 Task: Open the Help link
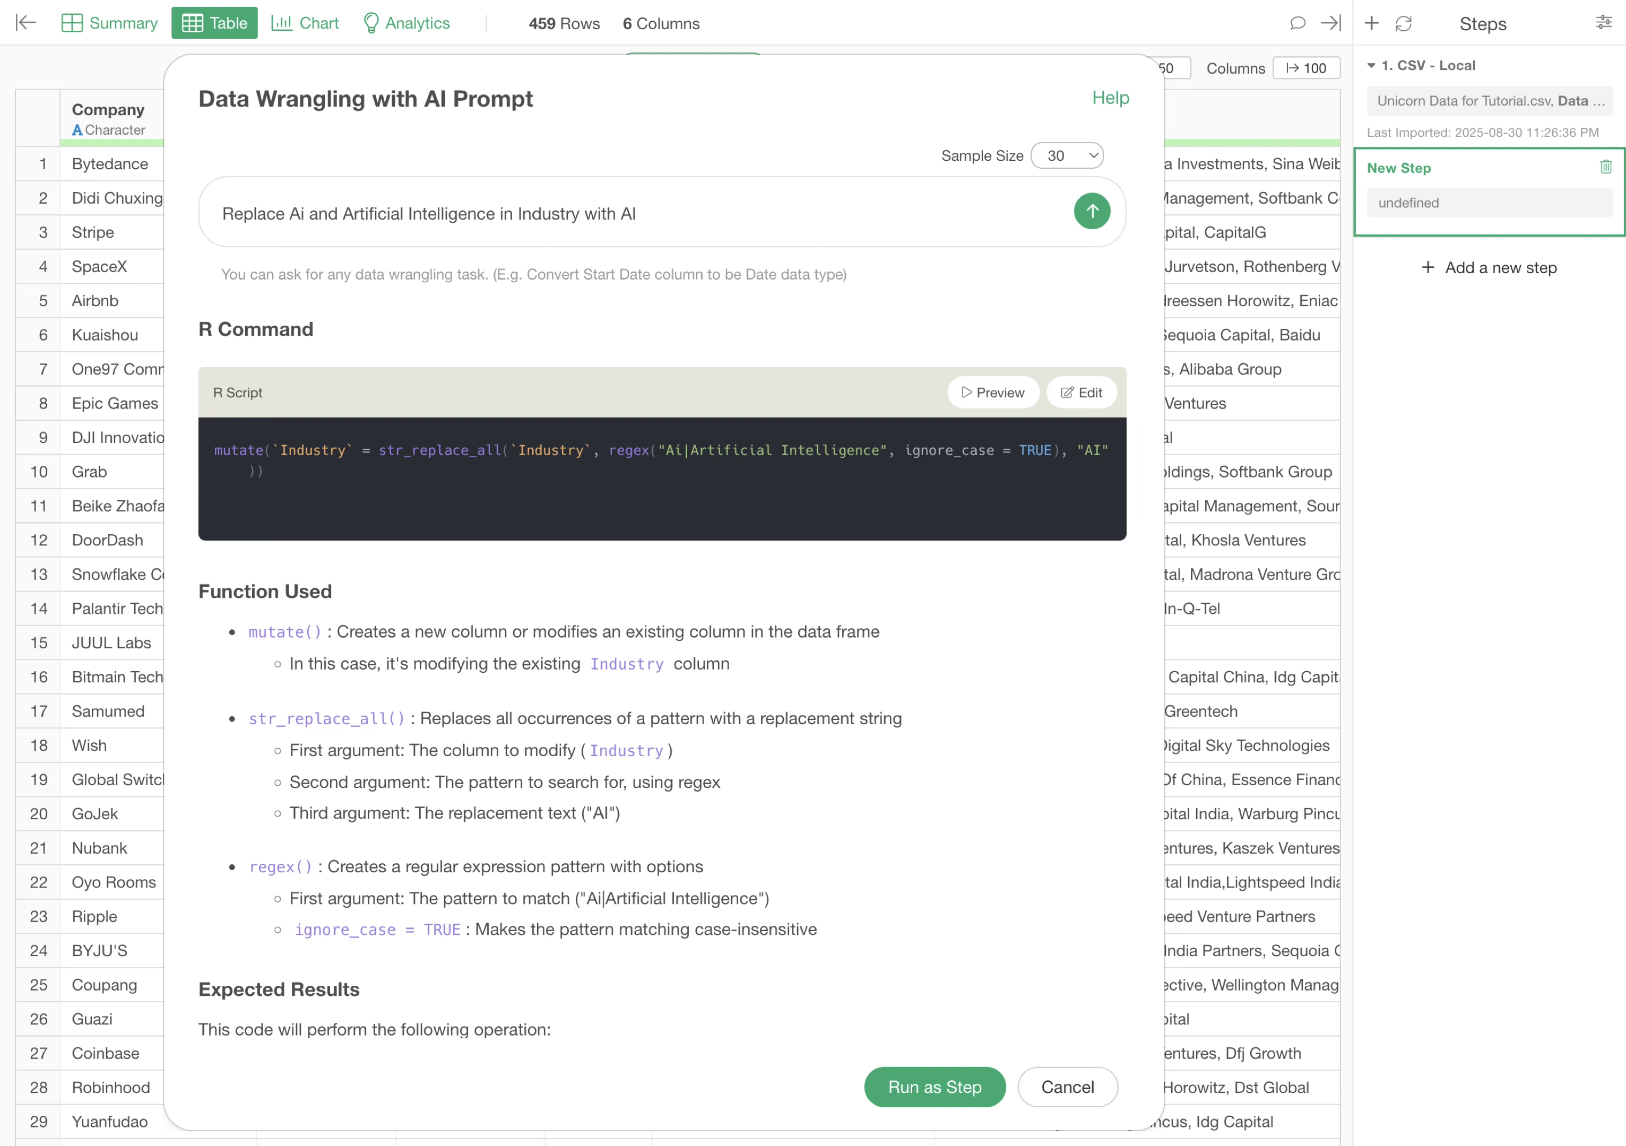[1110, 98]
